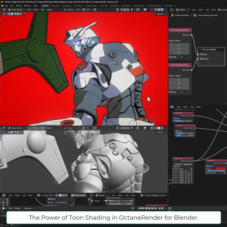Screen dimensions: 227x227
Task: Open the World shader type dropdown
Action: click(x=103, y=195)
